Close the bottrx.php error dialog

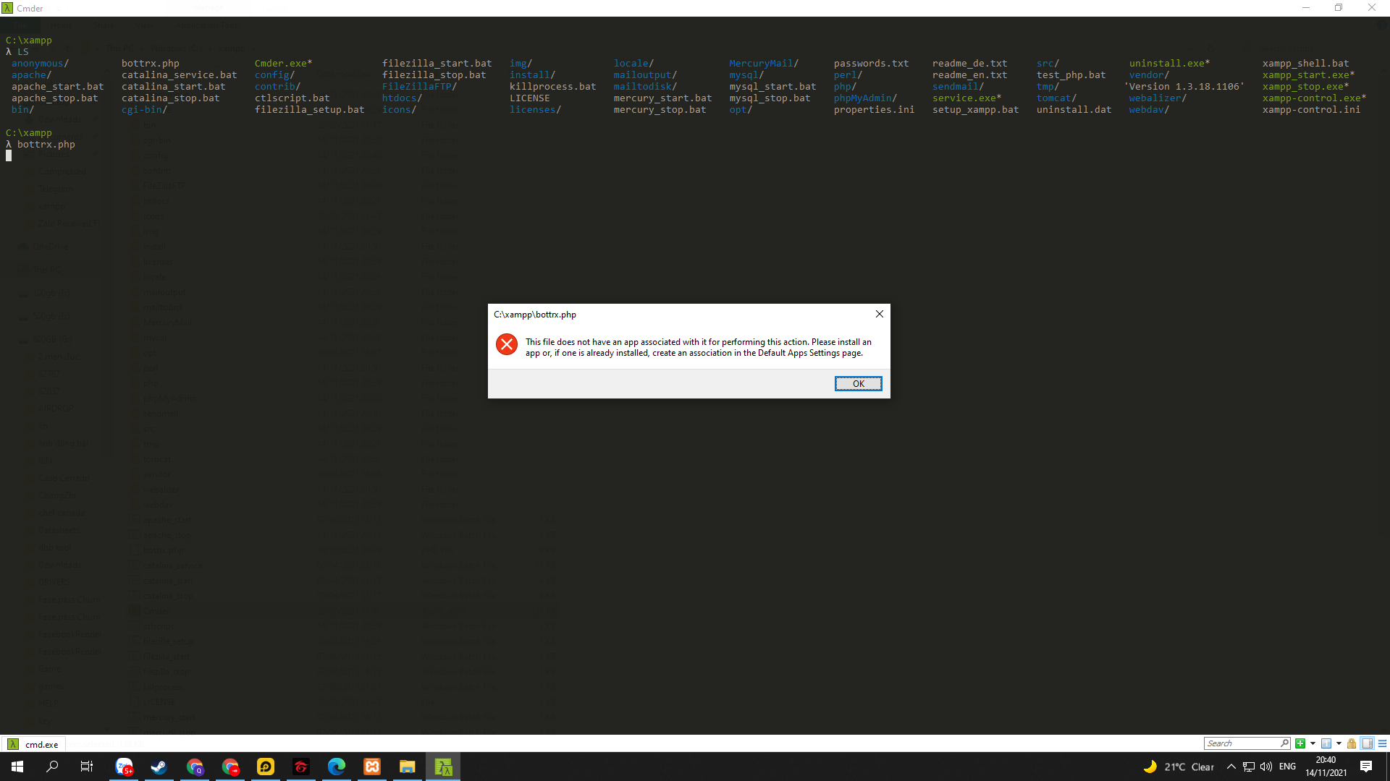pos(879,314)
